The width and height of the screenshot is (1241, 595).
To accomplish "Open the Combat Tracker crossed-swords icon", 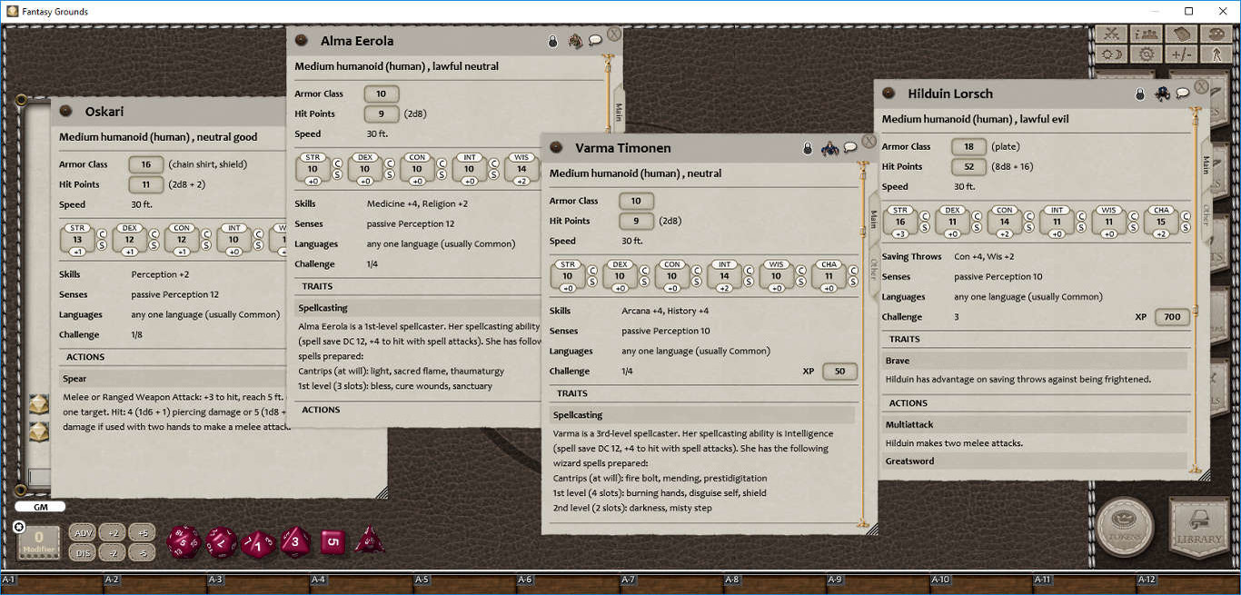I will click(1112, 34).
